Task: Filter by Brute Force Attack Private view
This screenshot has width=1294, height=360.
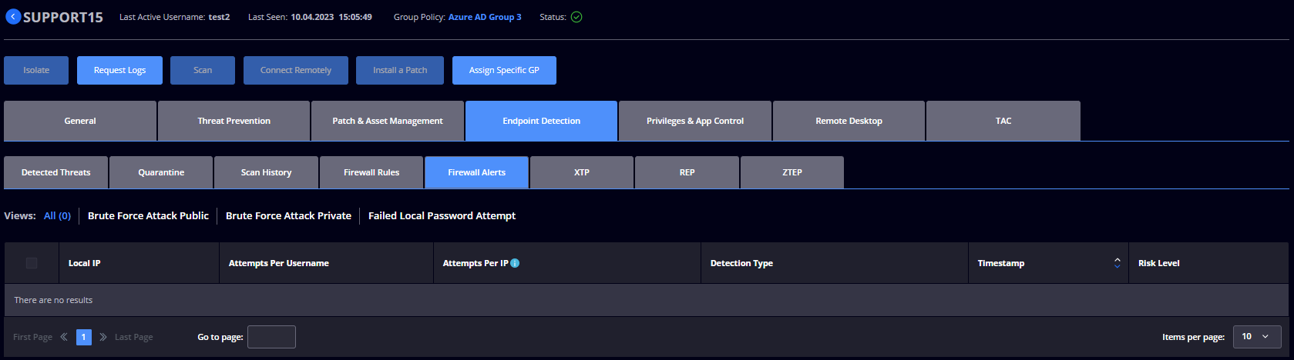Action: pos(288,216)
